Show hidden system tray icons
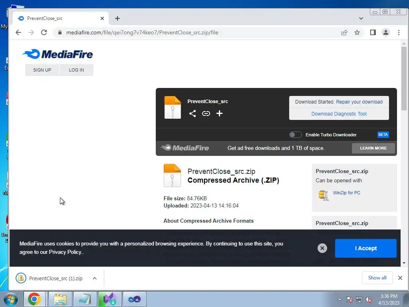 pos(340,299)
